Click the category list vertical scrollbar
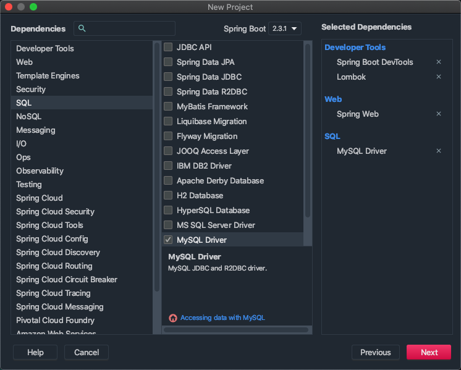This screenshot has width=461, height=370. coord(157,167)
